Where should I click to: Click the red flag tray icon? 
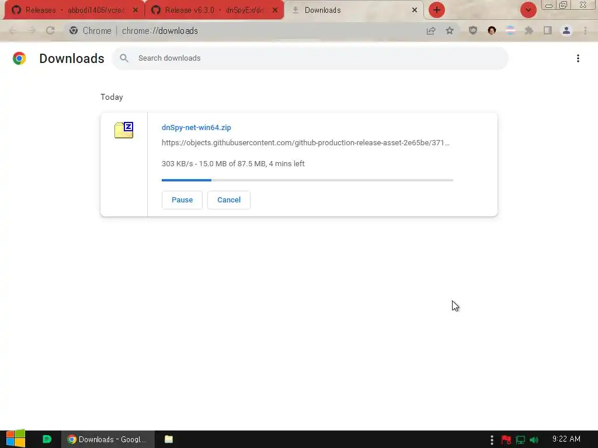506,440
